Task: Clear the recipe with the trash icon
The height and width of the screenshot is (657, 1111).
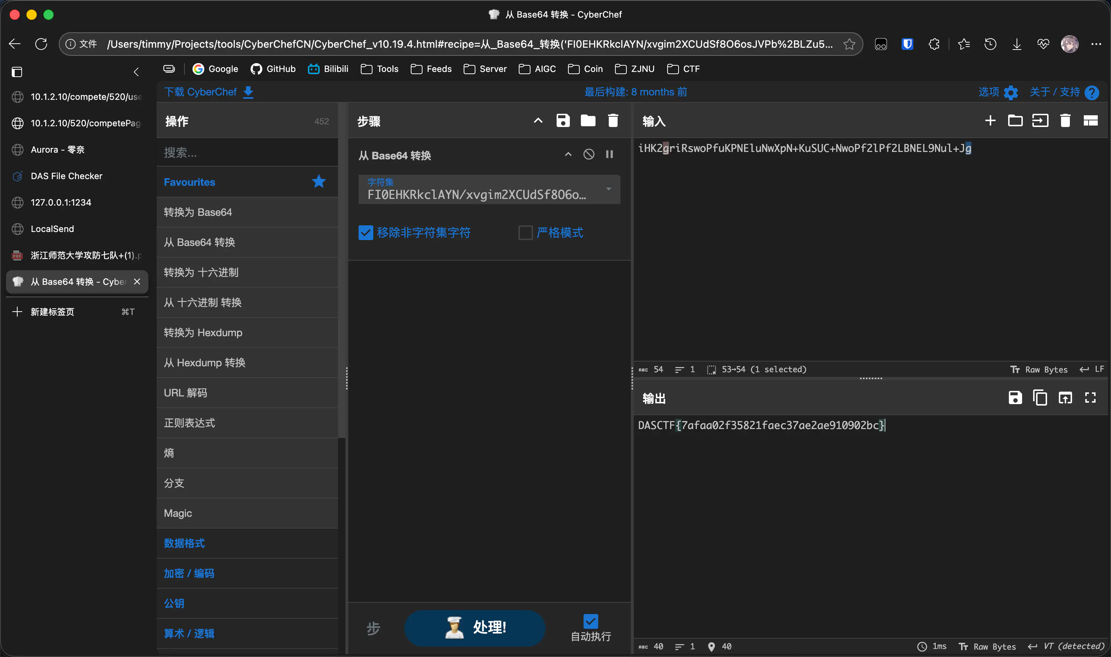Action: click(613, 121)
